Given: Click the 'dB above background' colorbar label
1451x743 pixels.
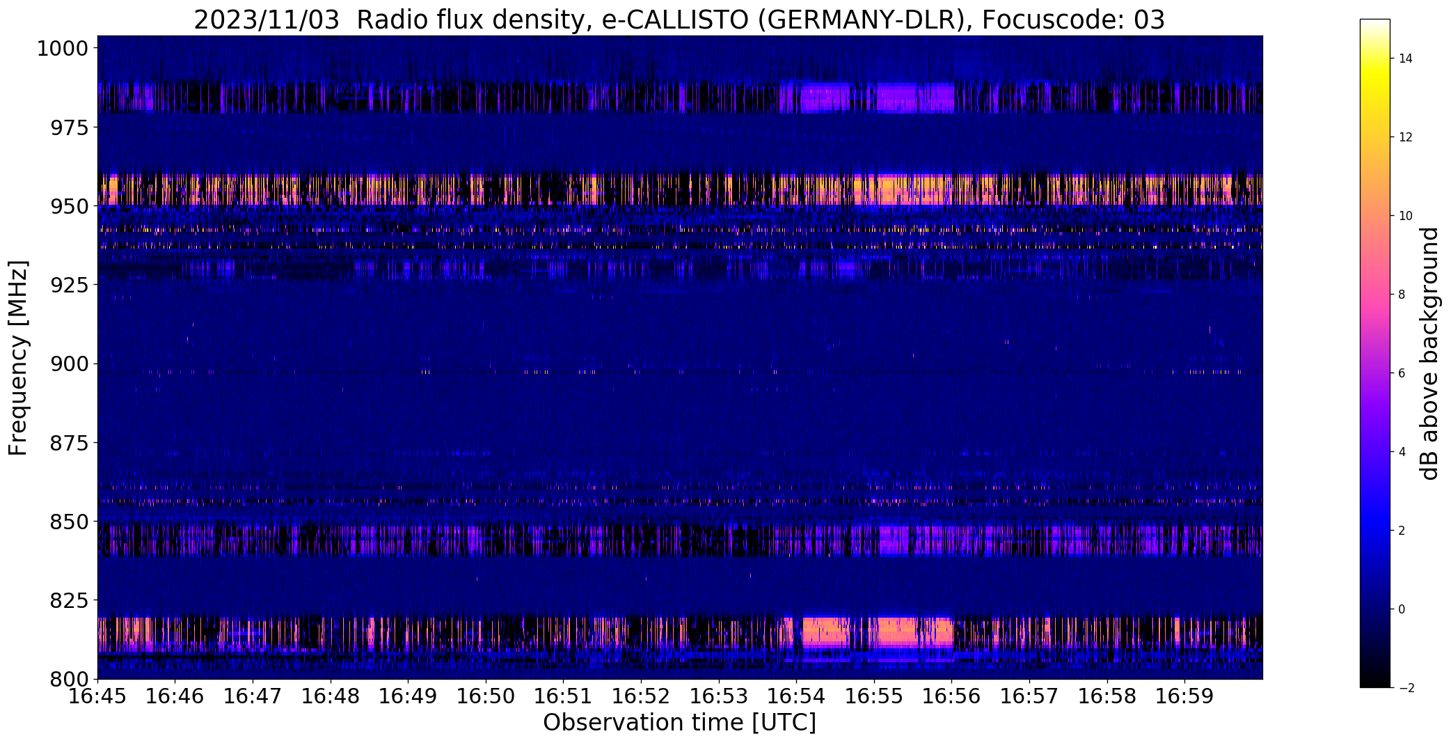Looking at the screenshot, I should (1430, 354).
